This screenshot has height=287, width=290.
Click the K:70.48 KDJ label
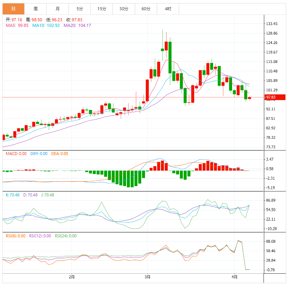pyautogui.click(x=12, y=195)
